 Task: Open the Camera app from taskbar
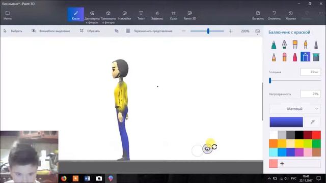point(99,178)
